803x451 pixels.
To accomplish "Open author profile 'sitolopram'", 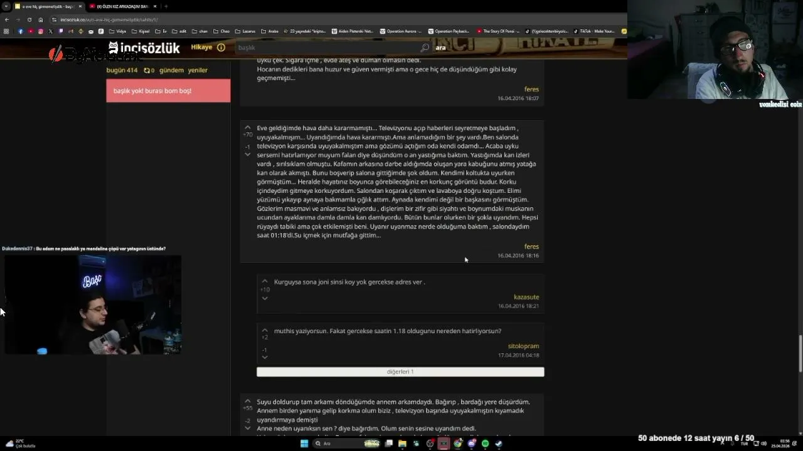I will [x=523, y=346].
